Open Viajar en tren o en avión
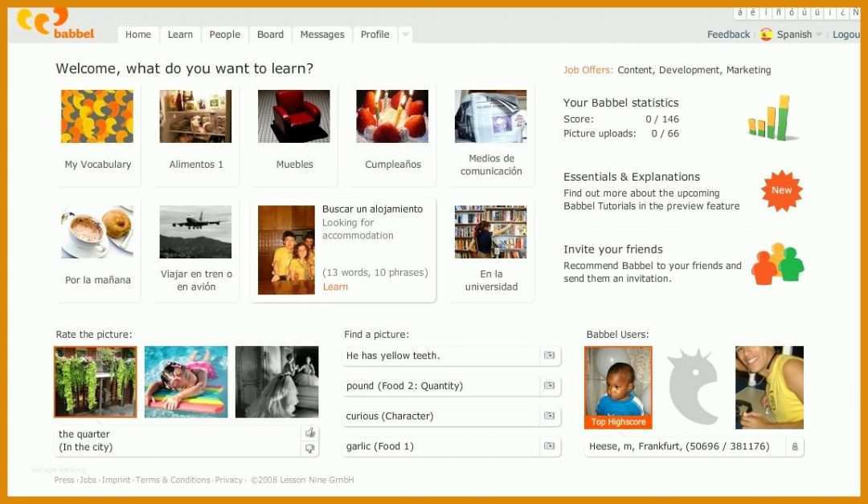This screenshot has width=868, height=504. click(196, 250)
